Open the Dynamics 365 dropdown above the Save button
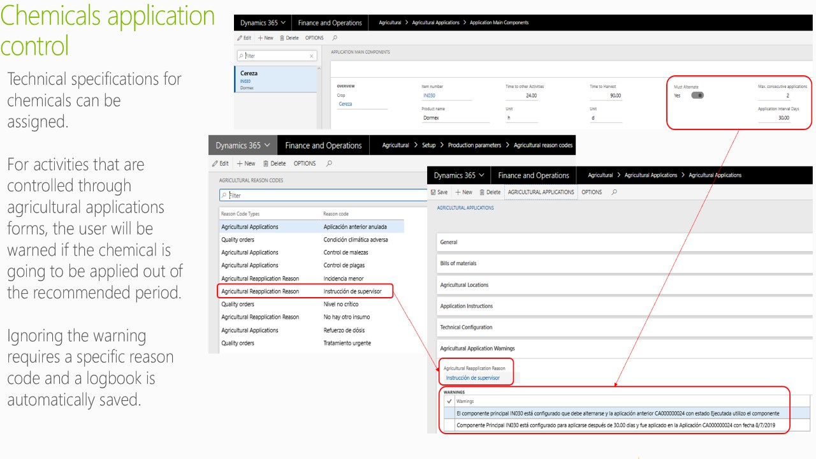This screenshot has width=816, height=459. 459,175
